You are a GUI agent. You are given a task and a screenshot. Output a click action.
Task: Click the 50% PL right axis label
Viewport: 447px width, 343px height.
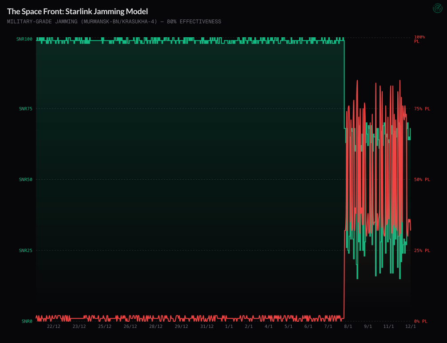pos(422,179)
